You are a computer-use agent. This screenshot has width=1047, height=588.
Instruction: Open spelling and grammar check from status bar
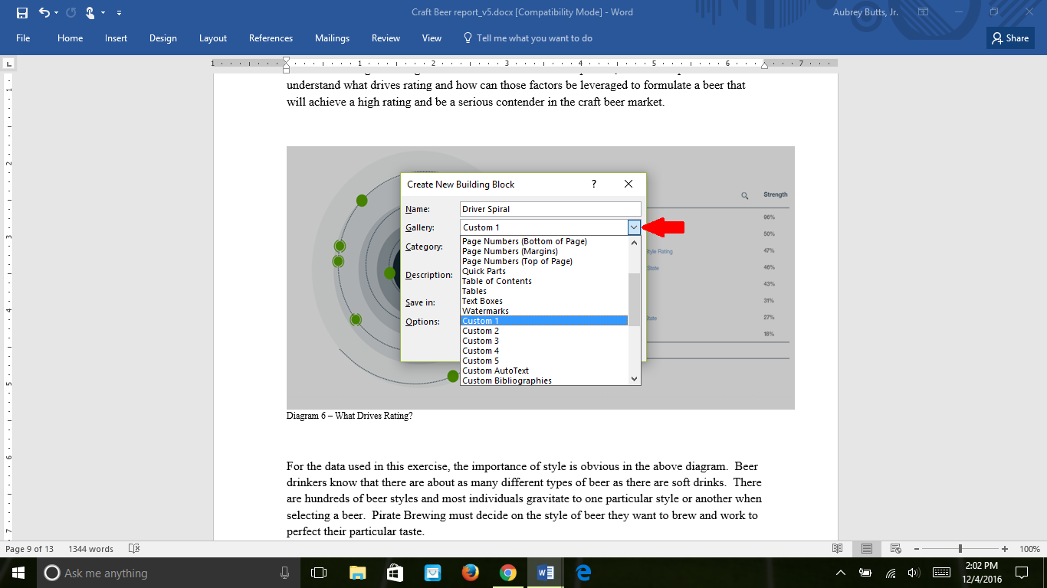[x=133, y=548]
